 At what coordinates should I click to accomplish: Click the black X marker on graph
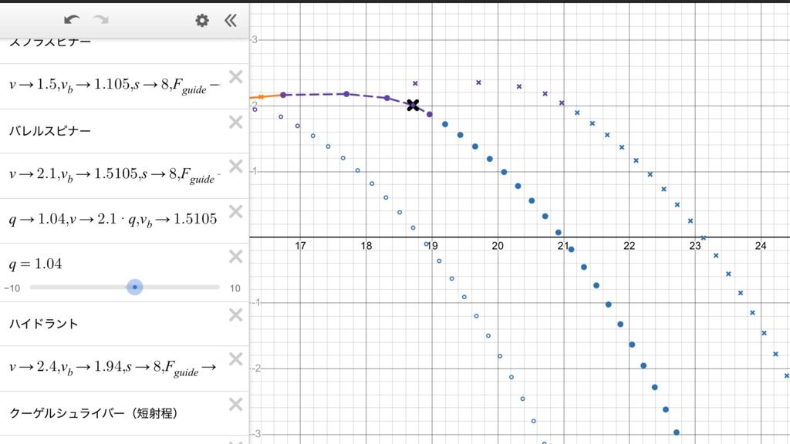coord(413,105)
